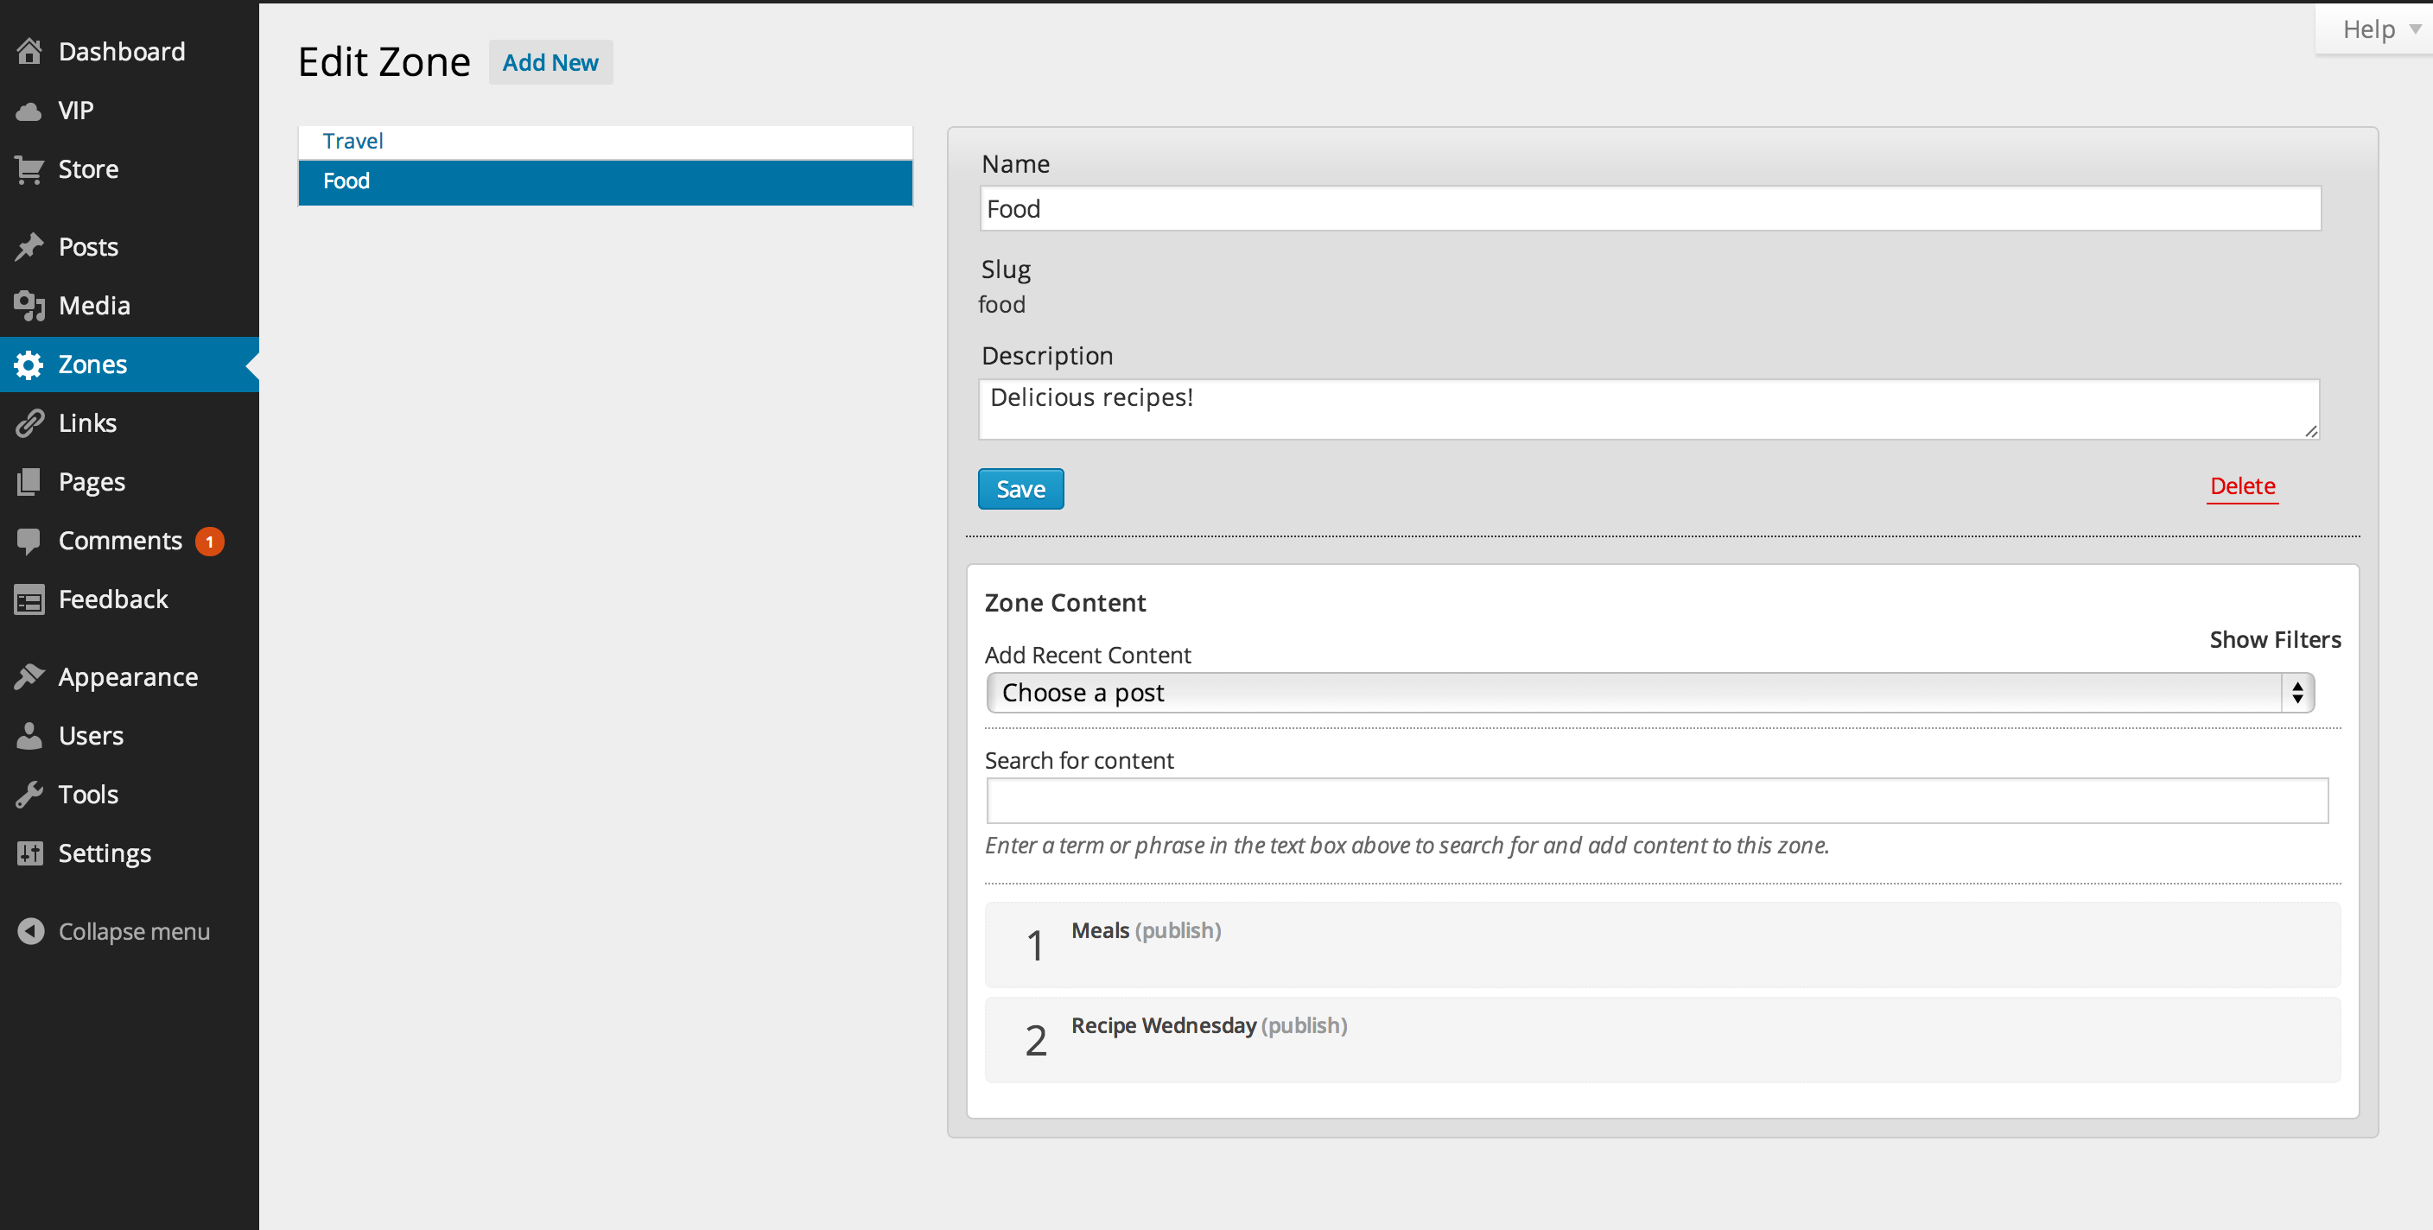Click the Add New zone button
Image resolution: width=2433 pixels, height=1230 pixels.
point(549,63)
